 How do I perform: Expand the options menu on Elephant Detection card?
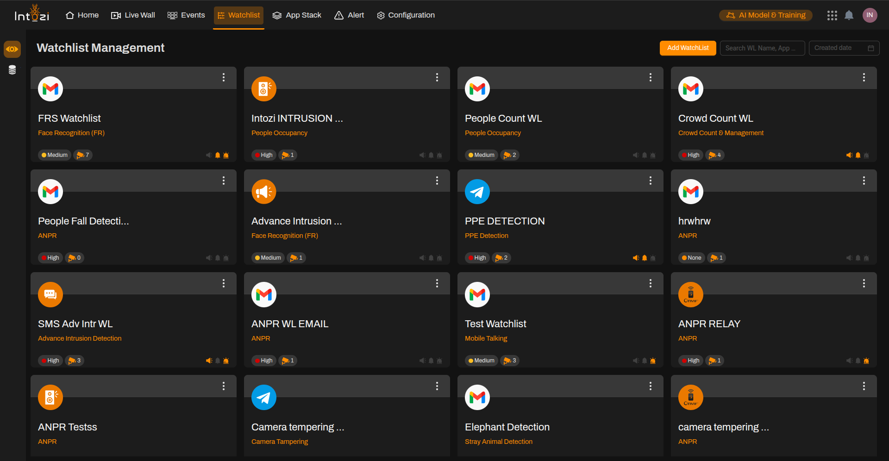click(650, 386)
